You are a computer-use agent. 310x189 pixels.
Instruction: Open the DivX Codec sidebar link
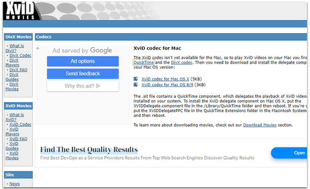[x=20, y=56]
